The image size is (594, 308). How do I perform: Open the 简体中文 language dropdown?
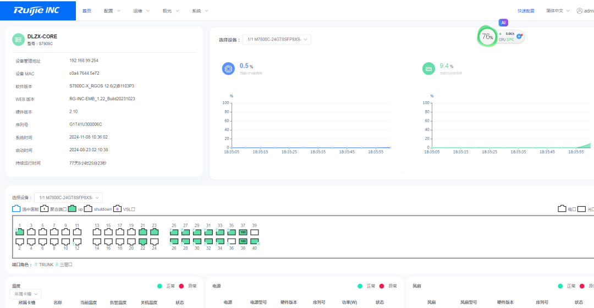pos(558,11)
